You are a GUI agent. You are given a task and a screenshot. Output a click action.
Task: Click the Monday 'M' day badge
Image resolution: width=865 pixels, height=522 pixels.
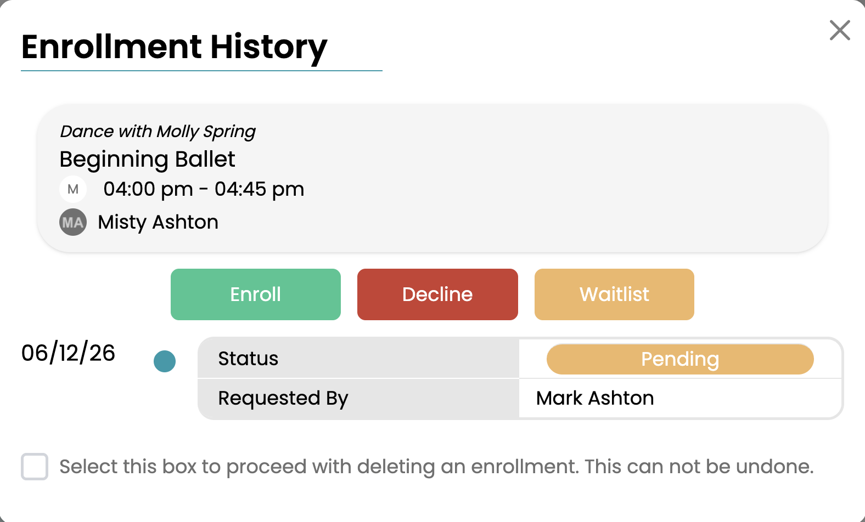coord(73,189)
